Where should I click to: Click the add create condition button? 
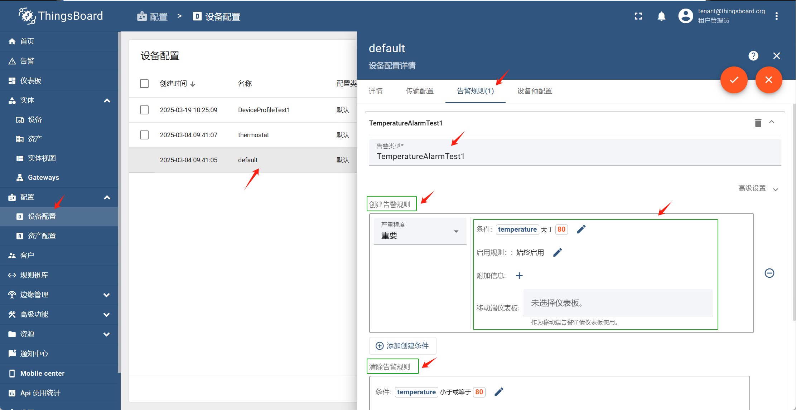click(402, 346)
